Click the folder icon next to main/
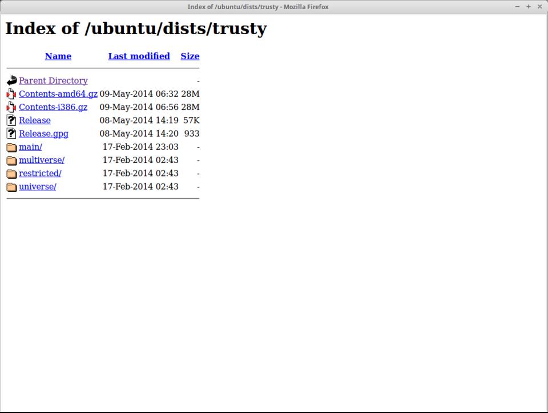548x413 pixels. pyautogui.click(x=11, y=147)
